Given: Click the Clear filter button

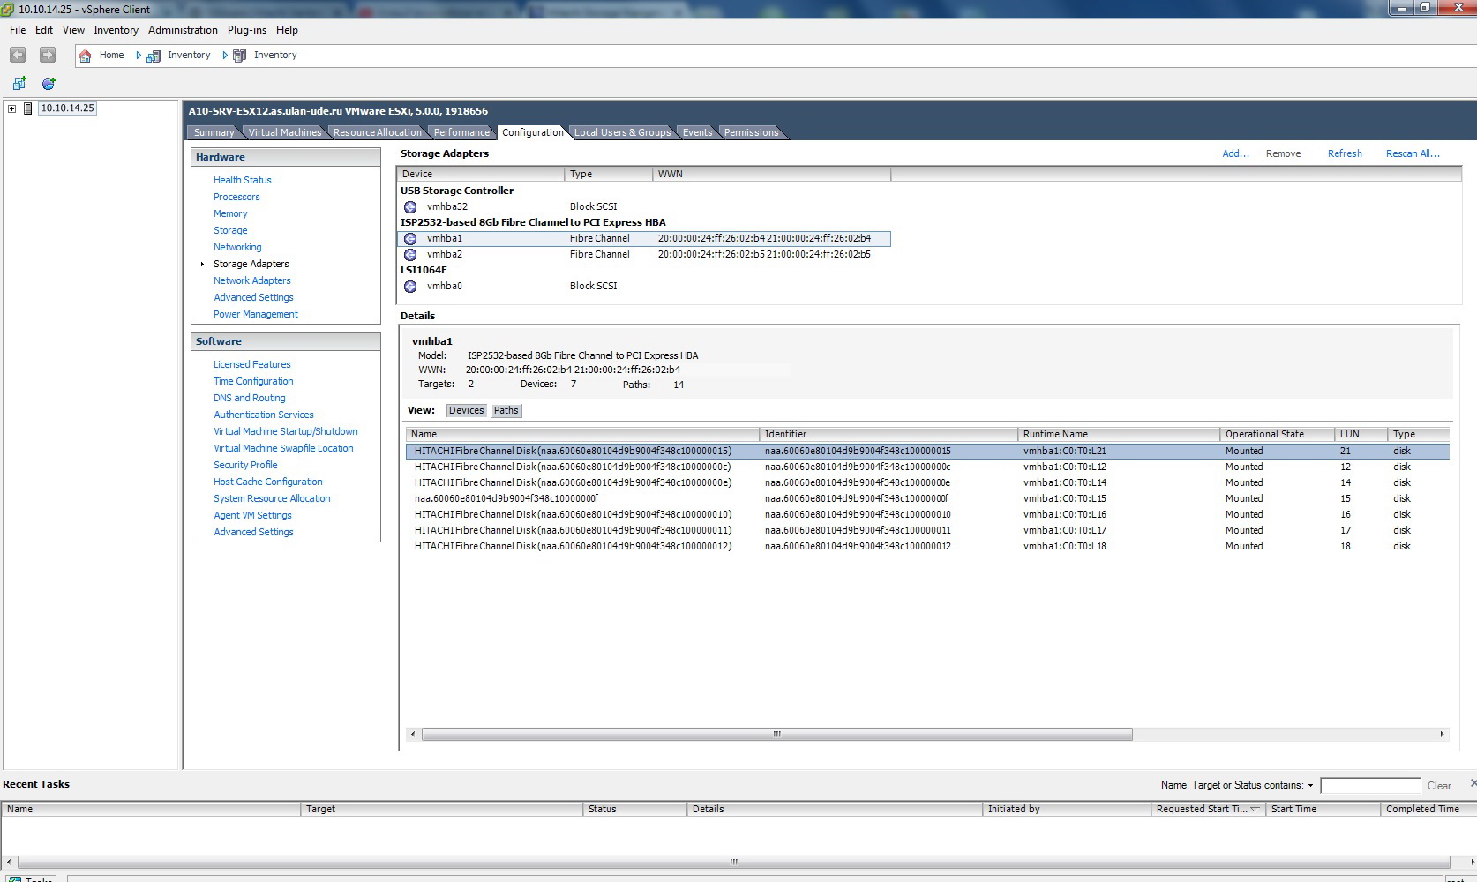Looking at the screenshot, I should [x=1439, y=786].
